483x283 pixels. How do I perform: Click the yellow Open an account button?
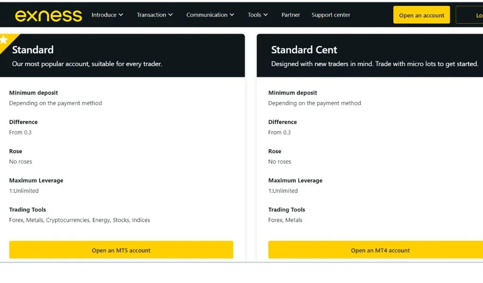(x=421, y=15)
